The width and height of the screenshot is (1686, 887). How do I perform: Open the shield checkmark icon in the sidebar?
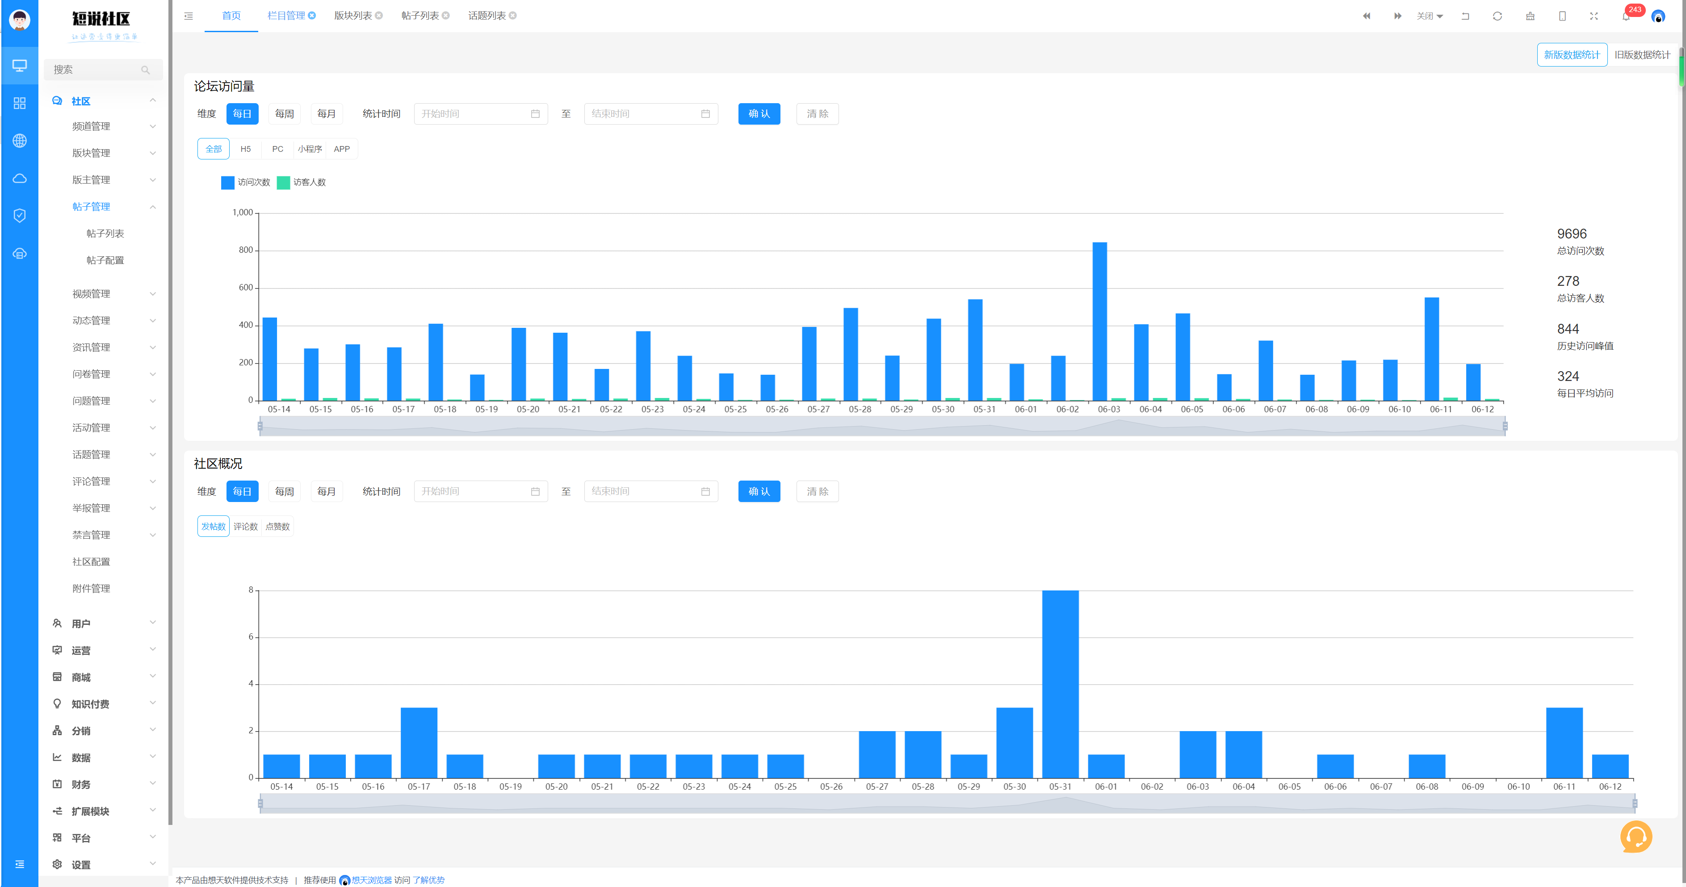click(x=20, y=216)
